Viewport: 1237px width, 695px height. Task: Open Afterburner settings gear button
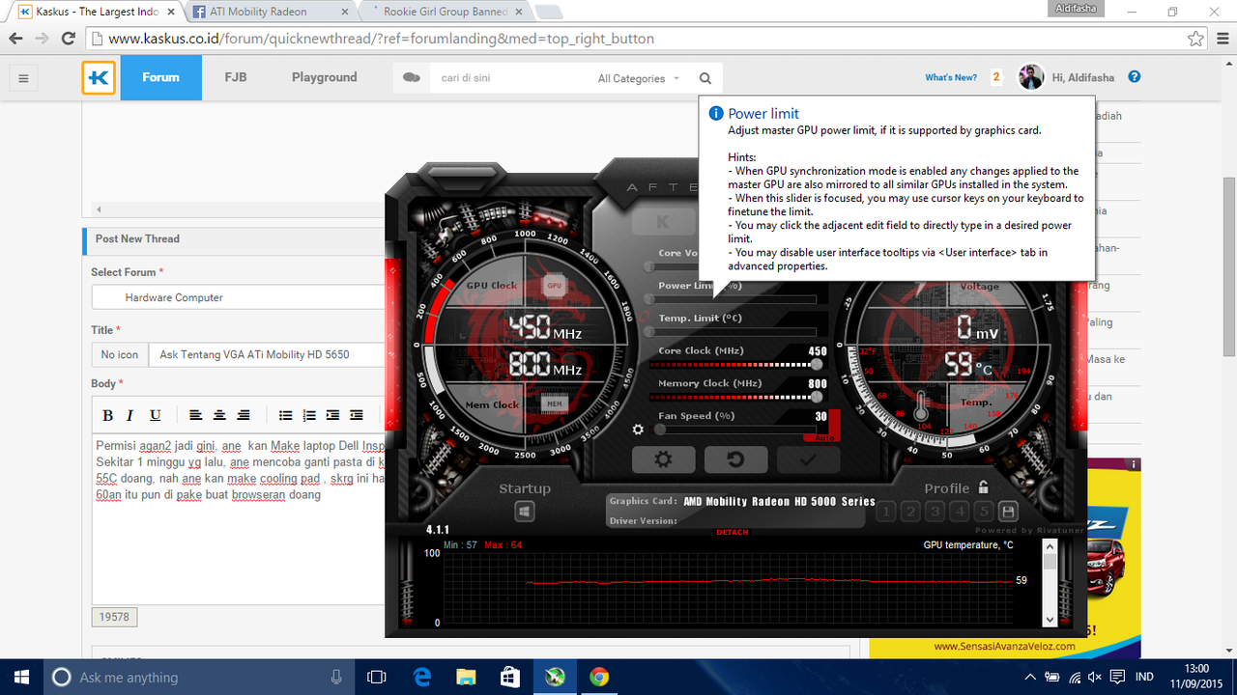click(x=663, y=459)
